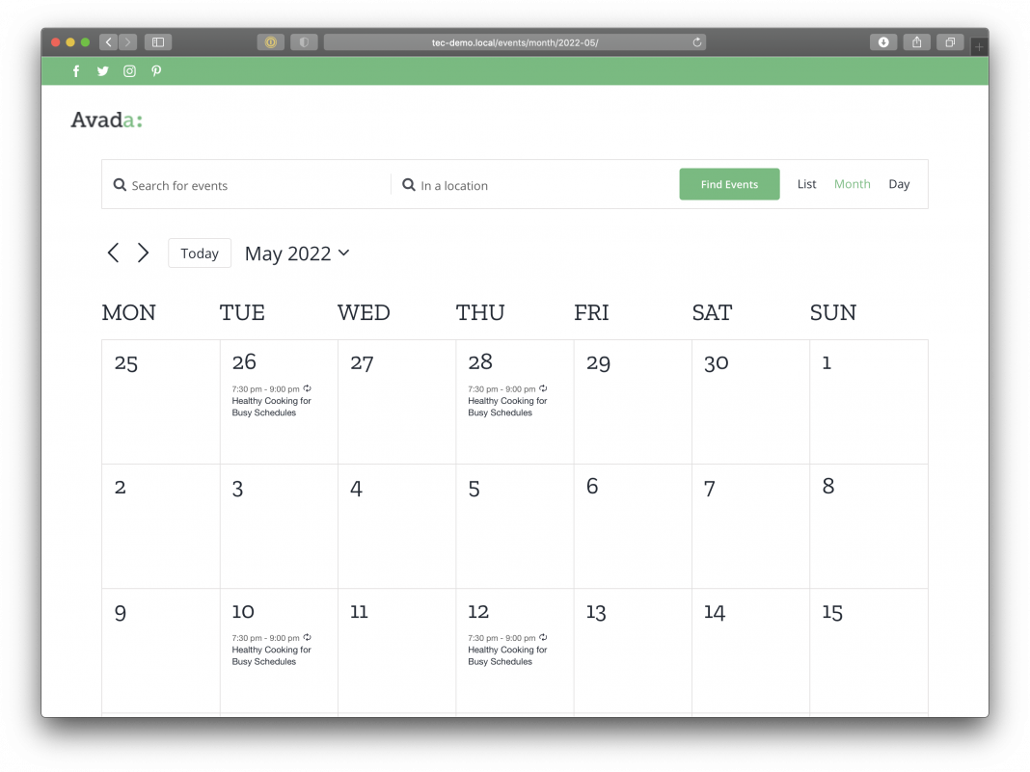Viewport: 1030px width, 772px height.
Task: Select the Month view toggle
Action: [853, 183]
